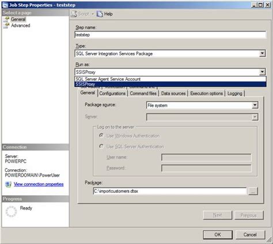Click the package browse ellipsis button
The height and width of the screenshot is (244, 273).
[x=253, y=191]
